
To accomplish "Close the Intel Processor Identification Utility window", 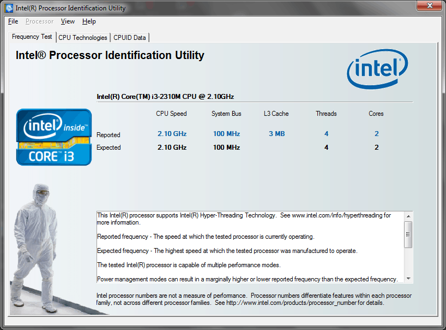I will pyautogui.click(x=430, y=5).
